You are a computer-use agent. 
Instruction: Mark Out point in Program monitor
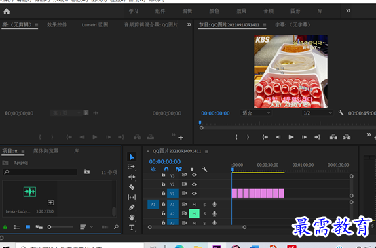coord(248,137)
